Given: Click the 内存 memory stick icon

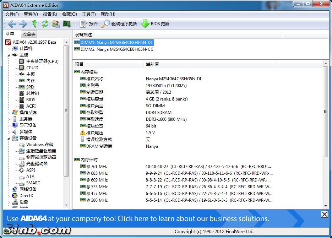Looking at the screenshot, I should (22, 81).
